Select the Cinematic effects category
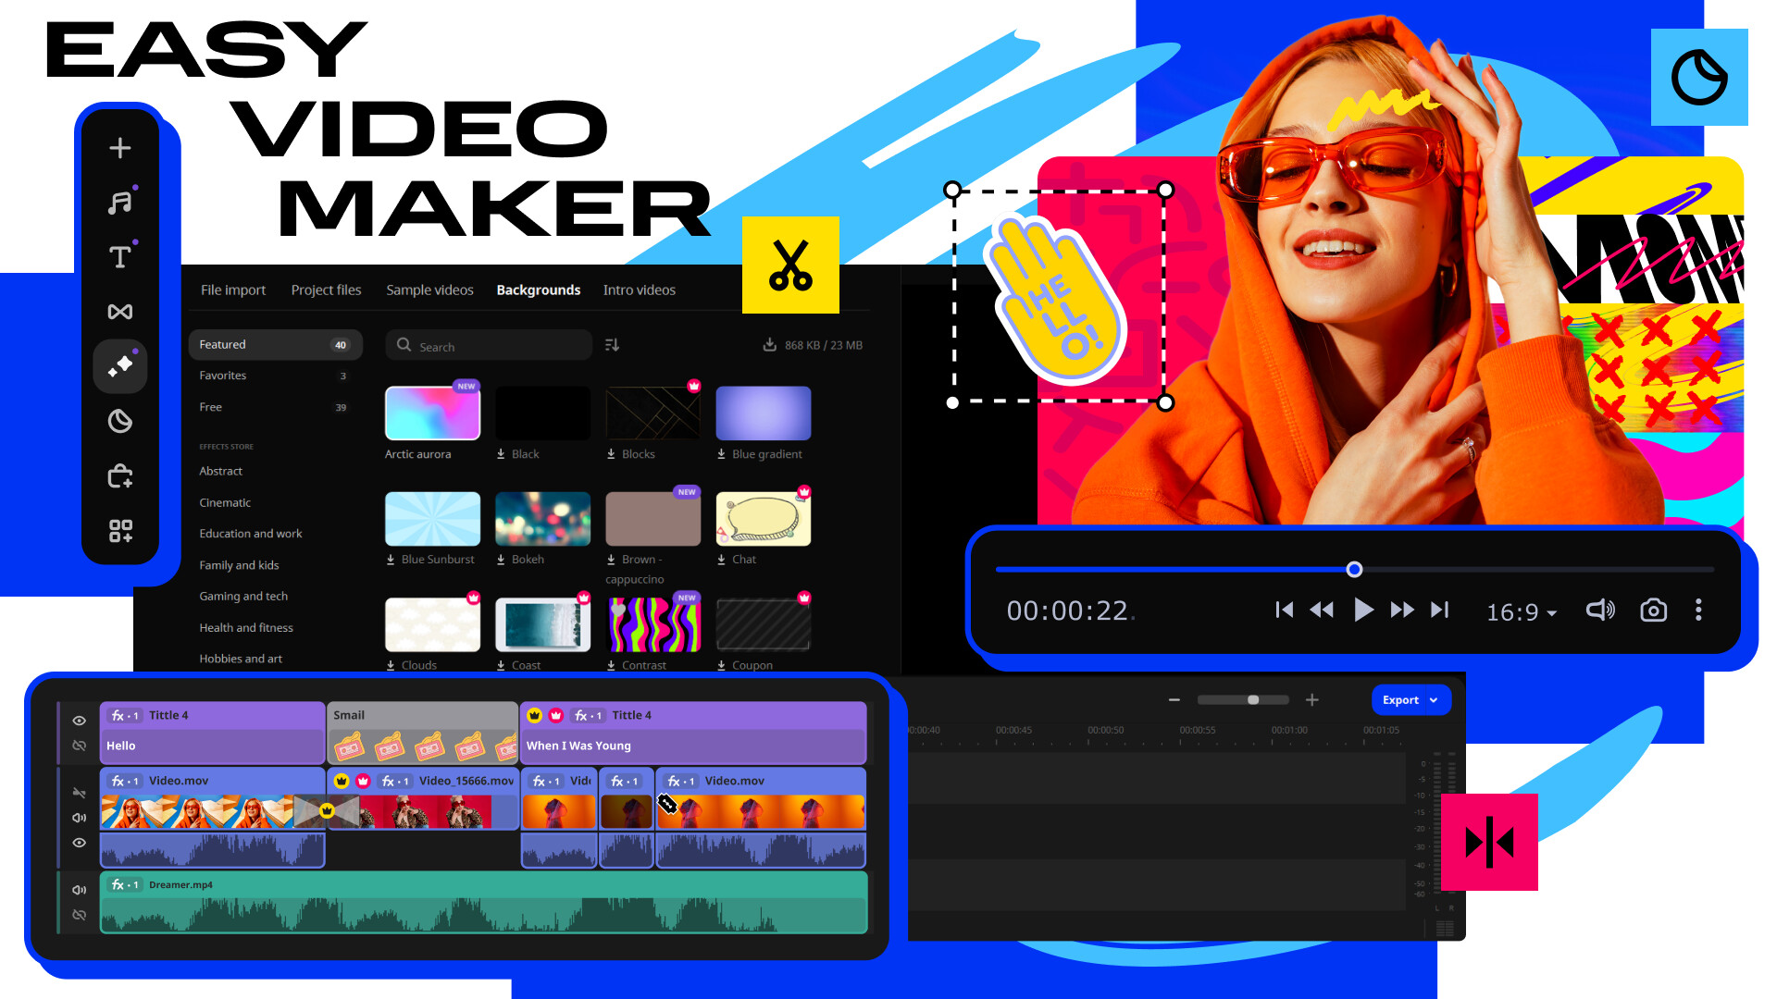This screenshot has height=999, width=1777. coord(225,502)
